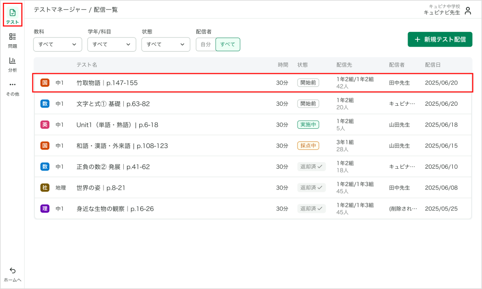Image resolution: width=482 pixels, height=289 pixels.
Task: Click 山田先生 on Unit1 row
Action: (399, 125)
